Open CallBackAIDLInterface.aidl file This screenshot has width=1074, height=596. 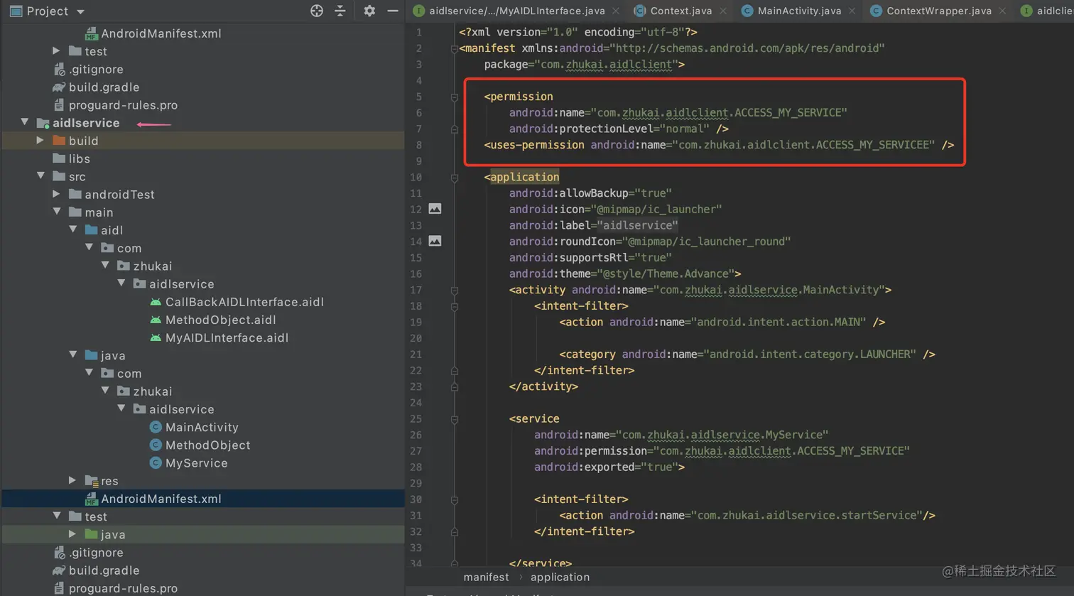(x=244, y=302)
